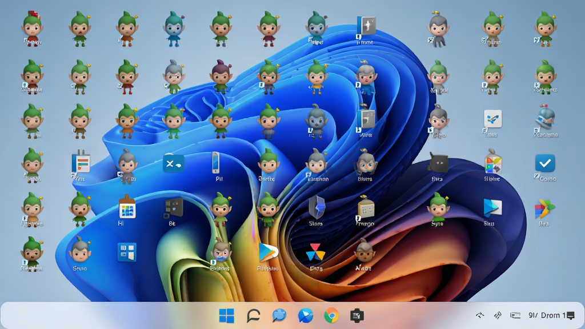
Task: Click the battery-shaped system tray icon
Action: click(515, 315)
